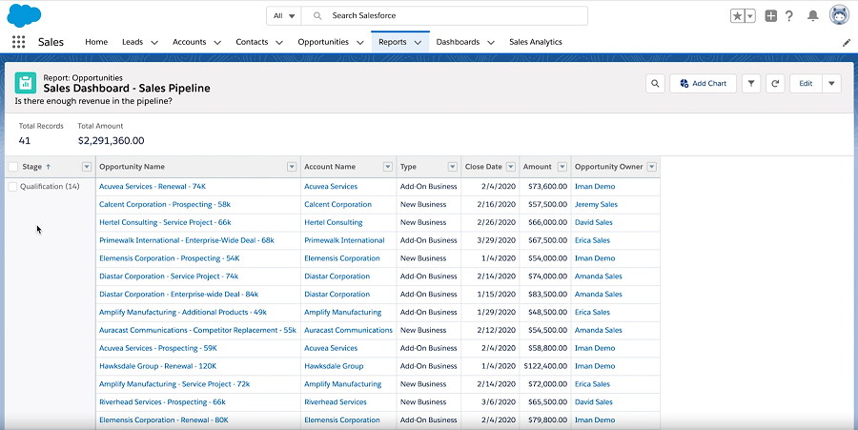The height and width of the screenshot is (430, 858).
Task: Expand the dropdown arrow next to Edit
Action: [x=832, y=84]
